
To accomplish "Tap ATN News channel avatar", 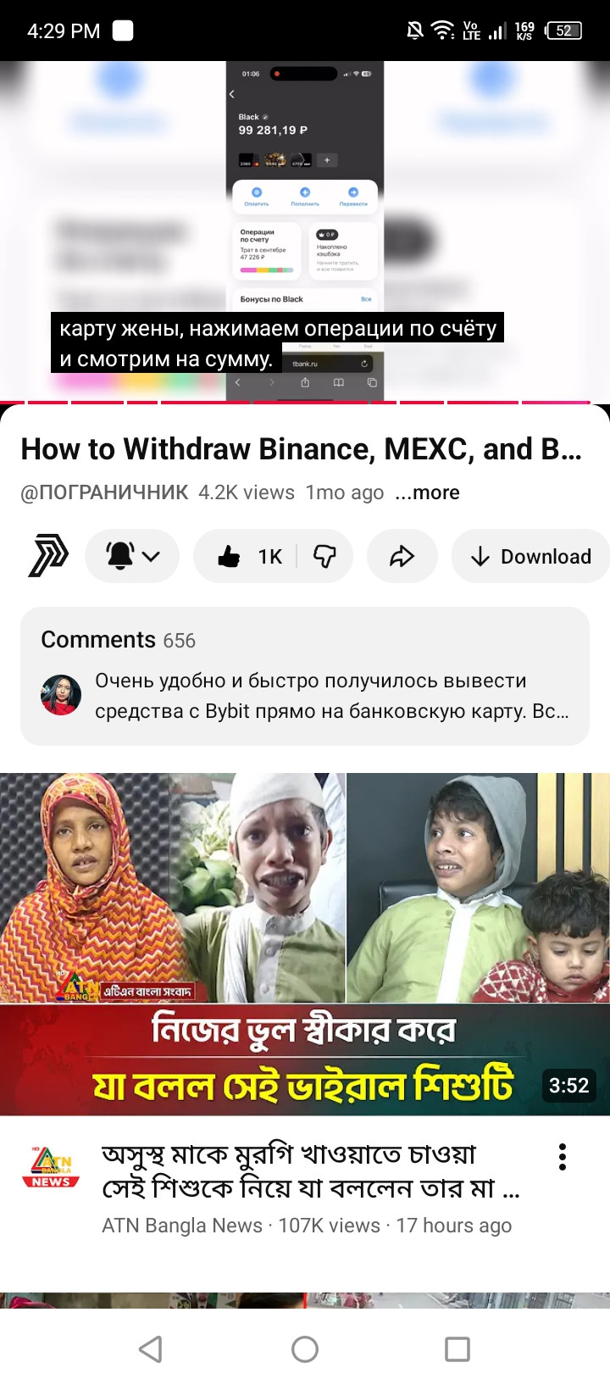I will tap(51, 1166).
